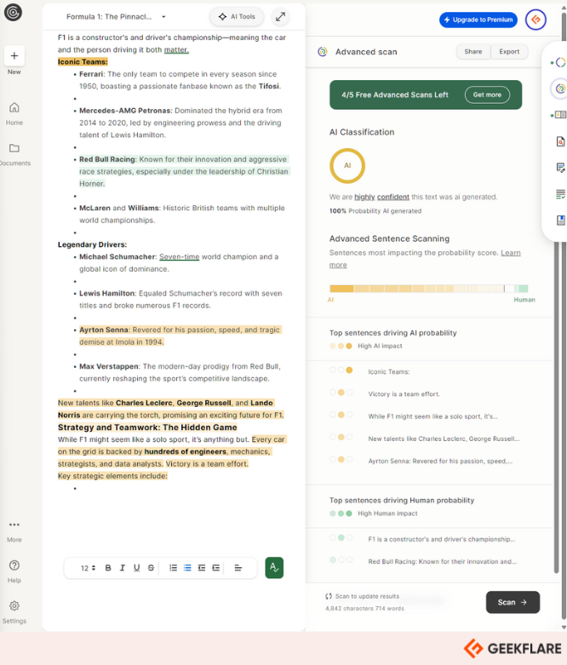Click the circular AI classification badge
Screen dimensions: 567x665
347,165
